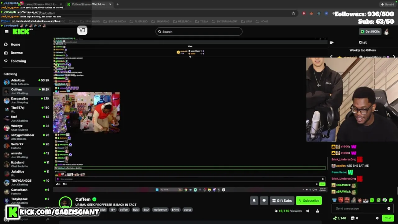Viewport: 398px width, 224px height.
Task: Click the Get KICKs button
Action: pyautogui.click(x=370, y=31)
